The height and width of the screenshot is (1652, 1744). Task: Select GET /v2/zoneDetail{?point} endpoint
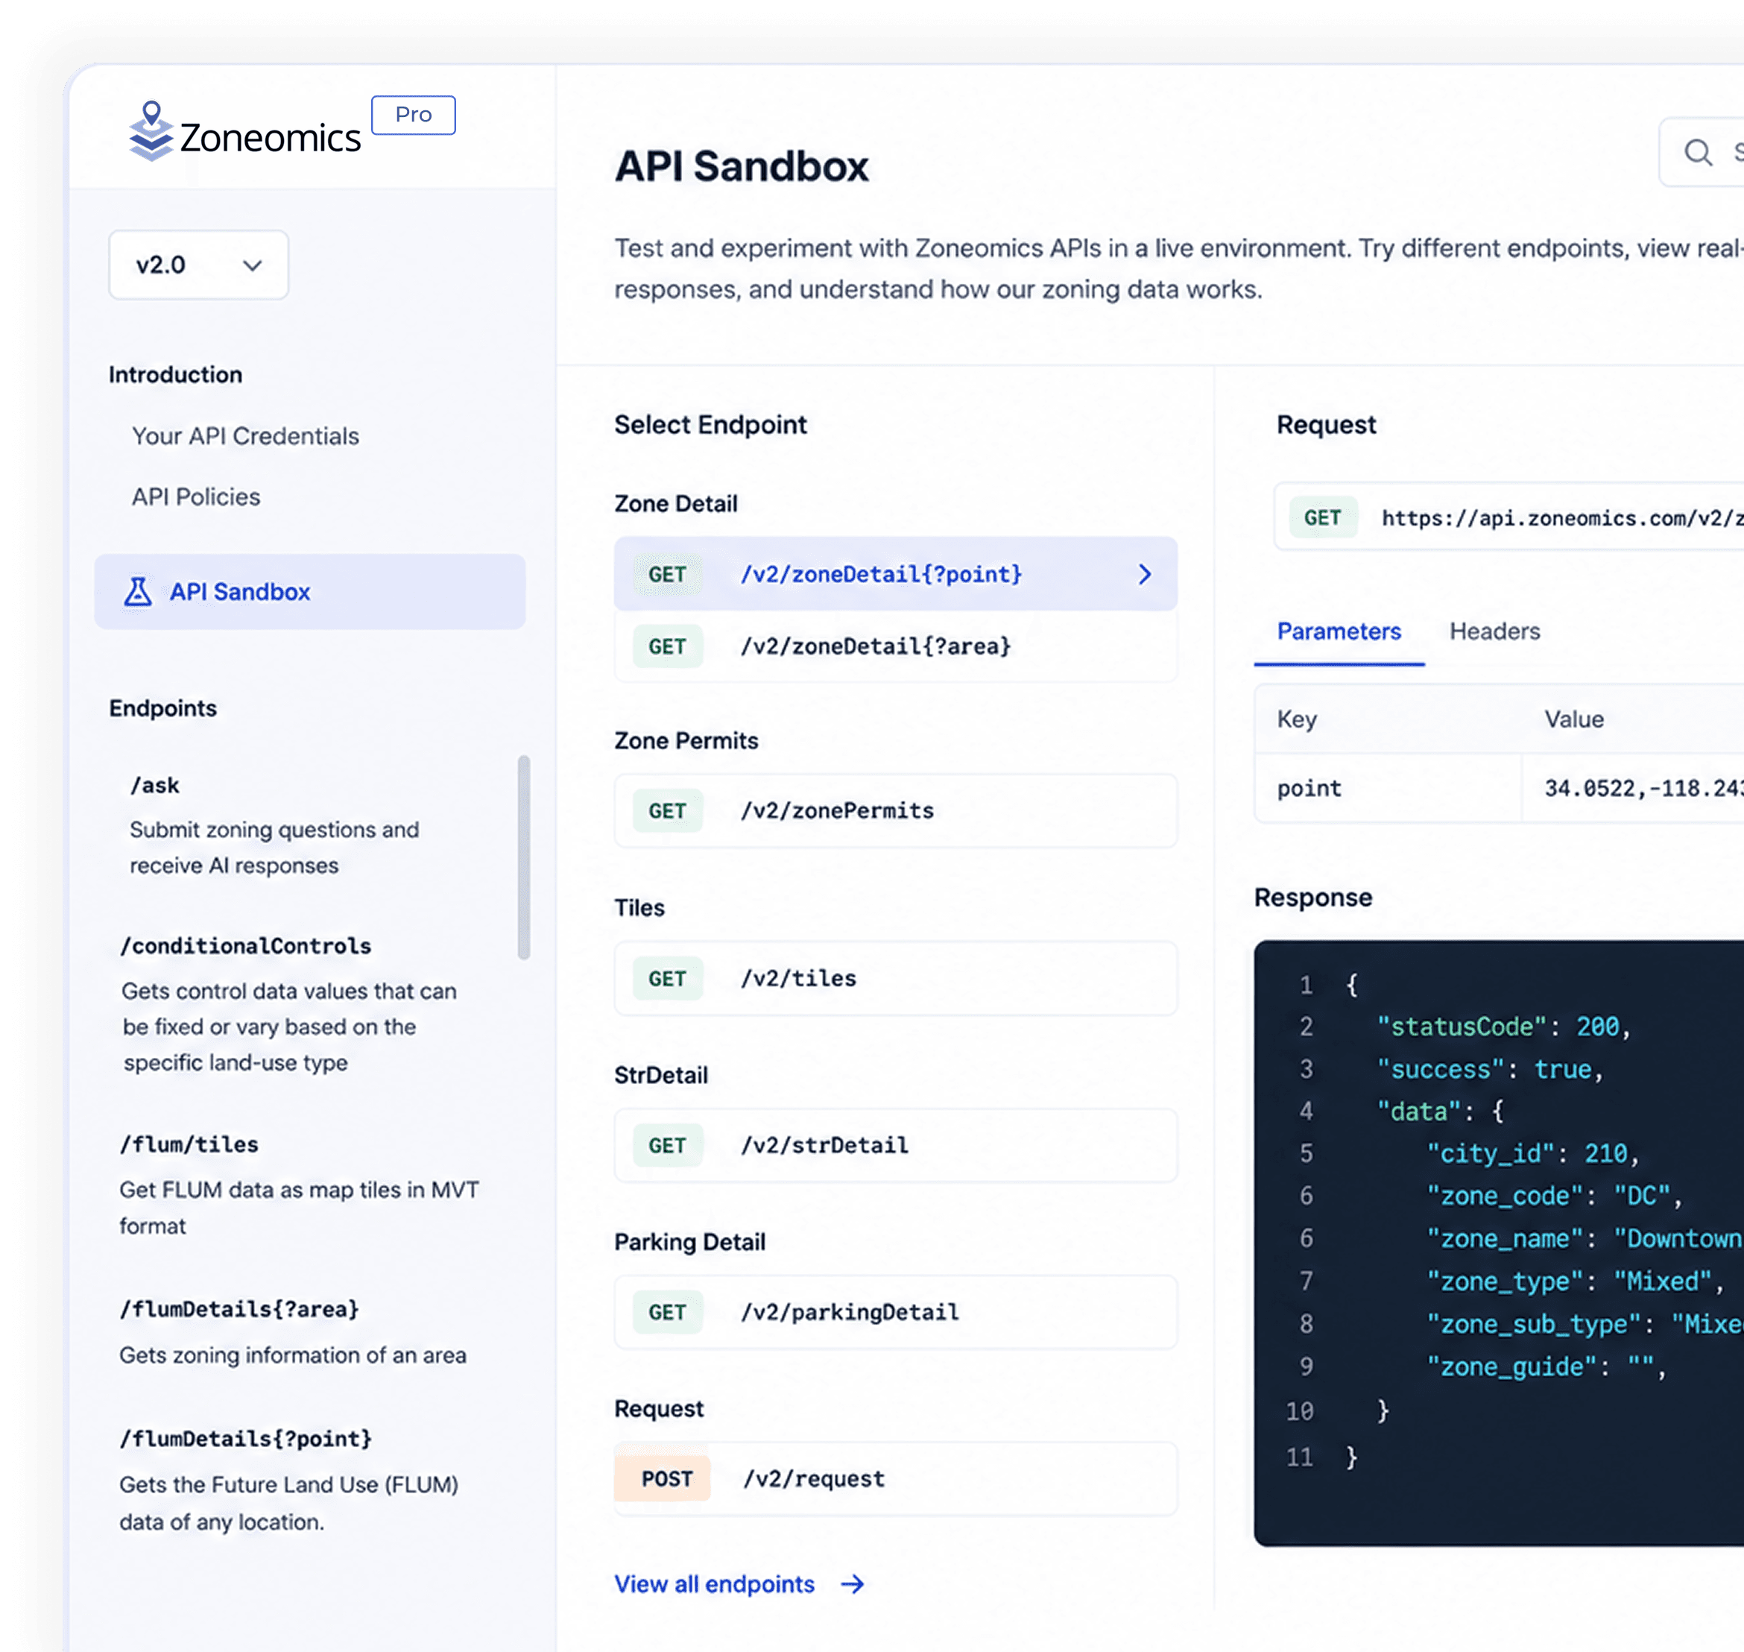pyautogui.click(x=895, y=574)
